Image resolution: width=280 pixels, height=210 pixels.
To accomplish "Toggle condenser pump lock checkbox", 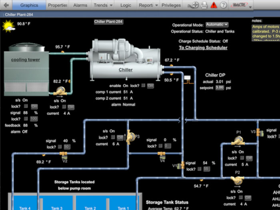I will (x=64, y=107).
